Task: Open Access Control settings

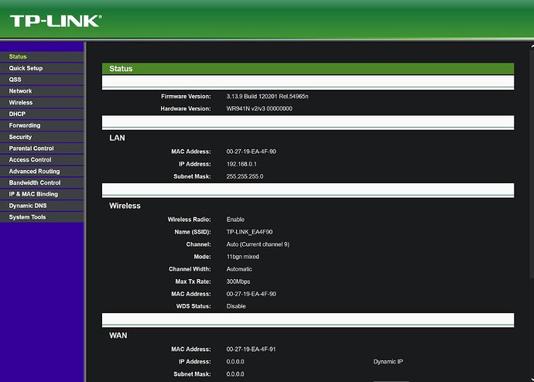Action: pos(42,160)
